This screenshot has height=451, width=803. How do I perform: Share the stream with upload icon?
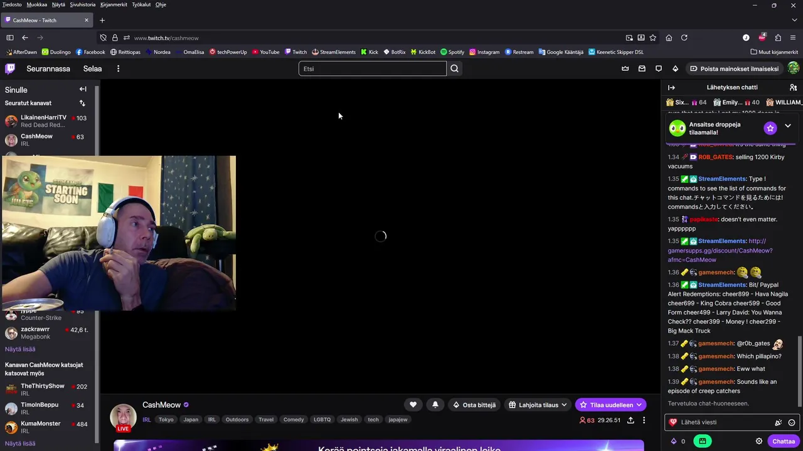pos(630,420)
